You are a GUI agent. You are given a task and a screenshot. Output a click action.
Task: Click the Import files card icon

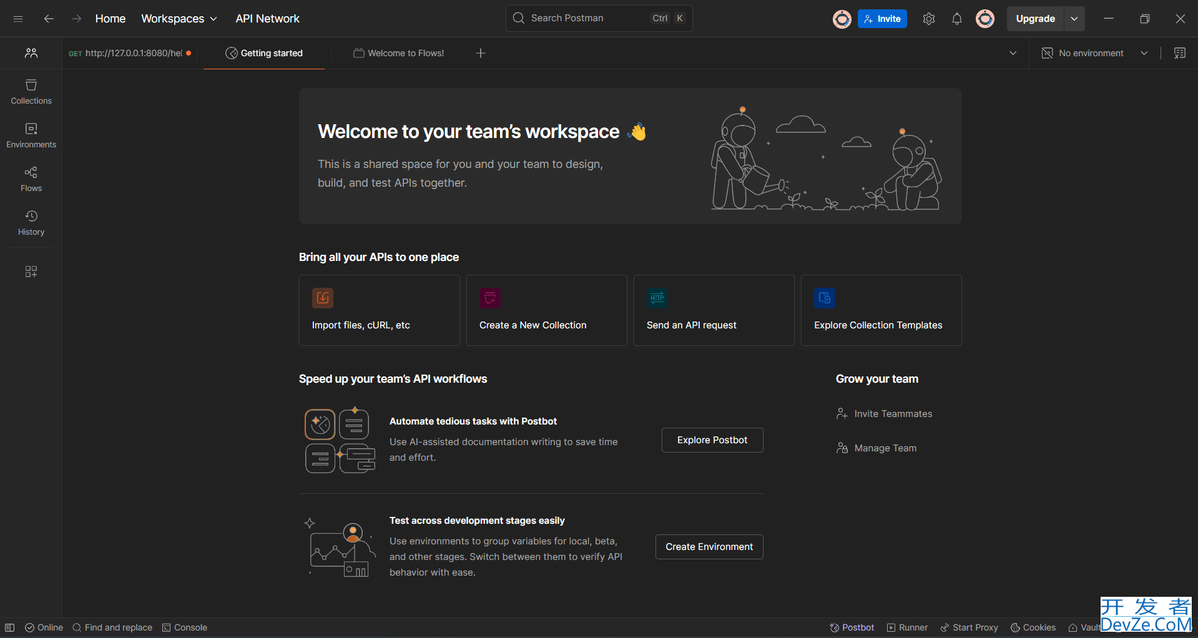point(323,298)
